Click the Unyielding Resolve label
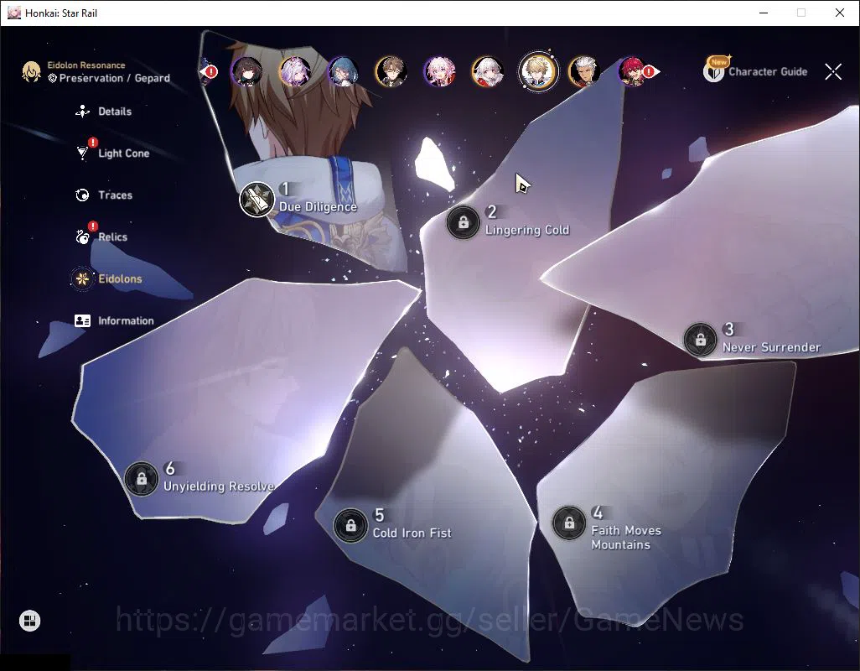Viewport: 860px width, 671px height. [x=220, y=486]
